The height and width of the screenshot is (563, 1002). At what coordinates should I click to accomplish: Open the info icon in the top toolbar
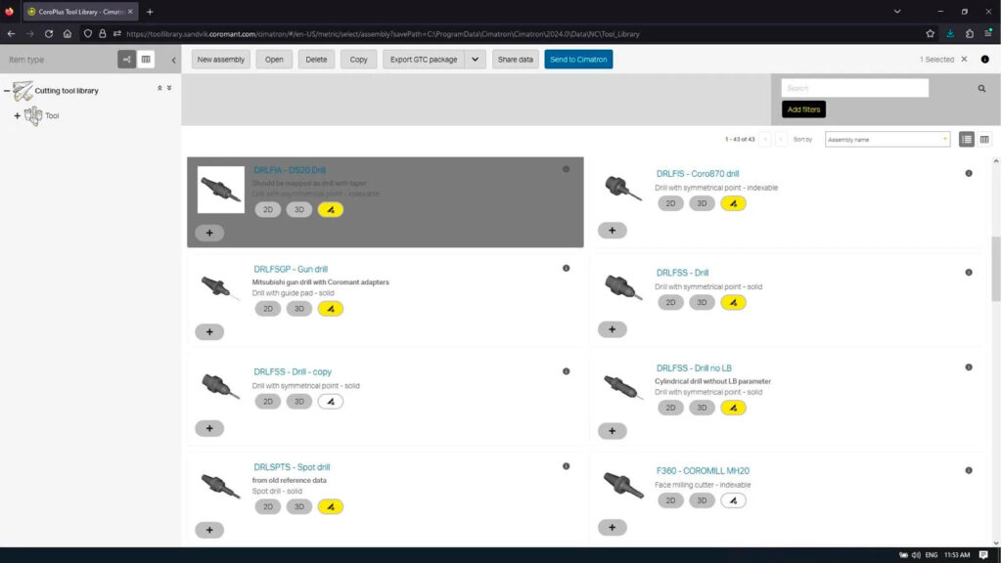tap(984, 60)
